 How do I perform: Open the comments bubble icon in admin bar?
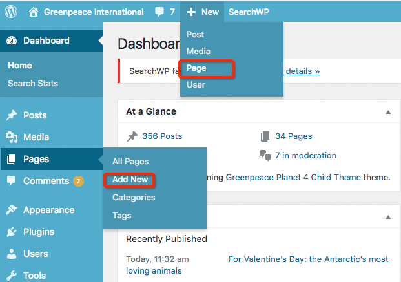159,12
